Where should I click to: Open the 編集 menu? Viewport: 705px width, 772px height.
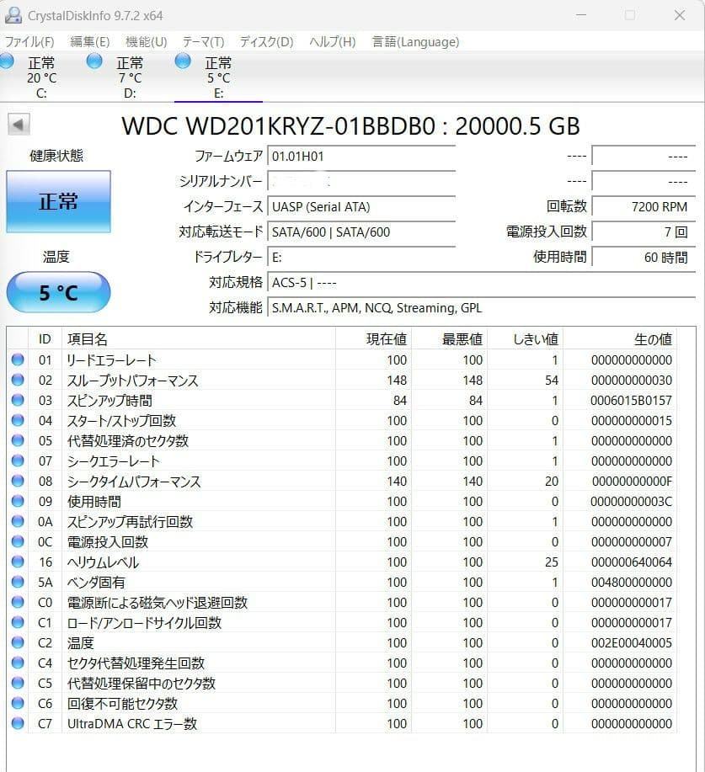pyautogui.click(x=88, y=41)
